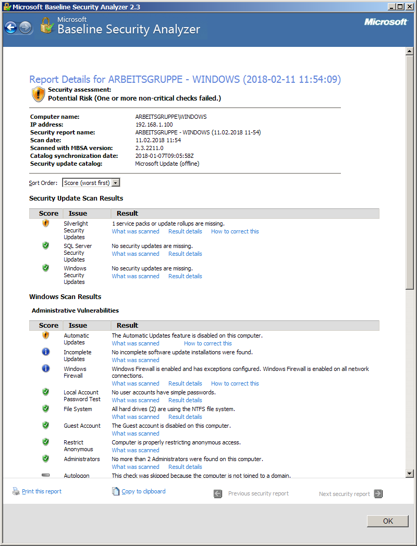Image resolution: width=417 pixels, height=546 pixels.
Task: Click the Score column header in Security Update results
Action: (x=48, y=213)
